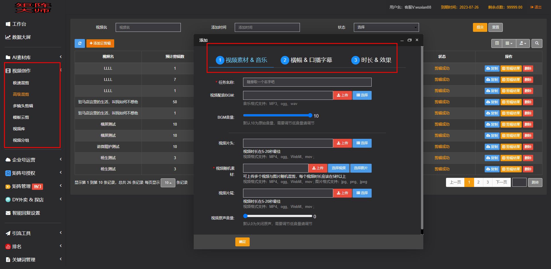The image size is (551, 269).
Task: Open the export data dropdown
Action: 523,43
